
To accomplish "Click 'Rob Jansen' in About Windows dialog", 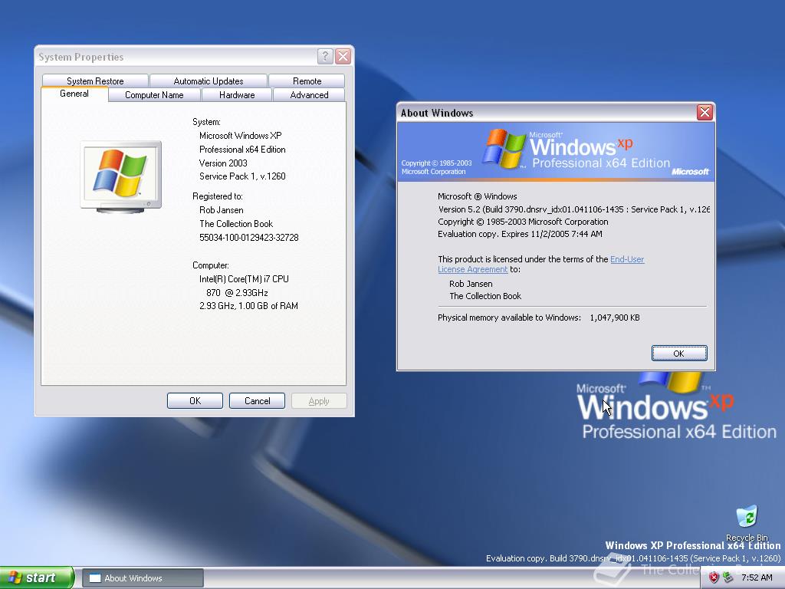I will (x=471, y=284).
